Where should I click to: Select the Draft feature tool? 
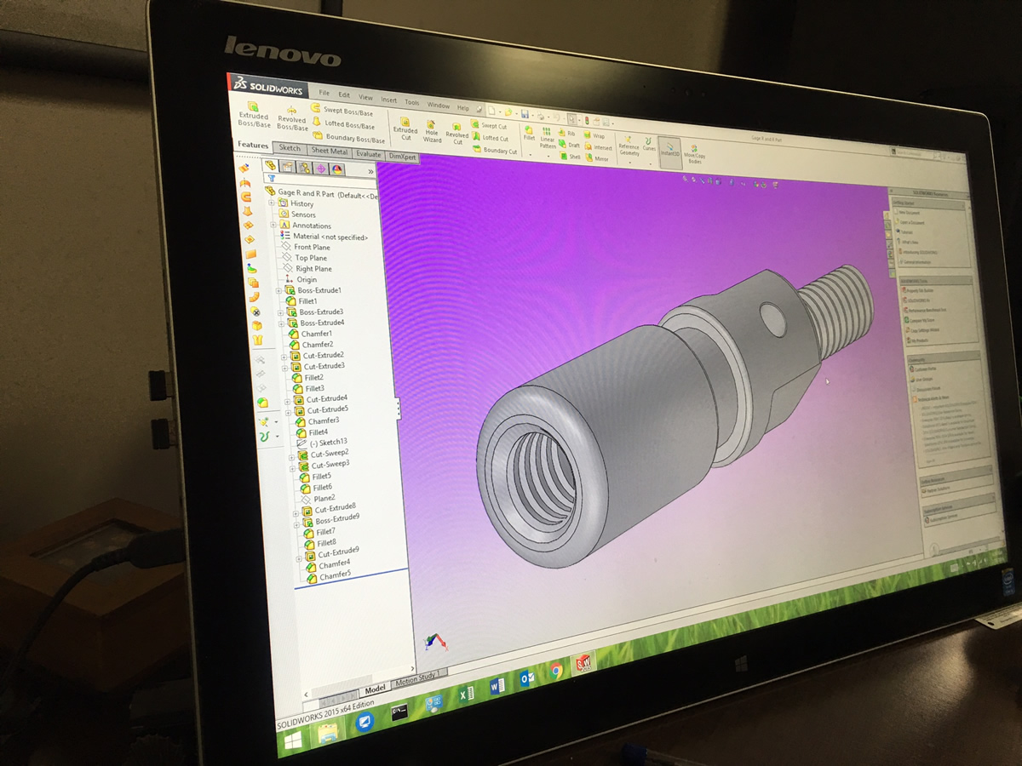pyautogui.click(x=568, y=145)
